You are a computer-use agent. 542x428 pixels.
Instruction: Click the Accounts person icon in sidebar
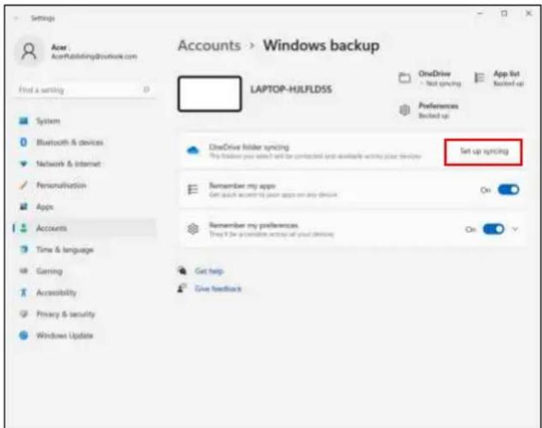pos(24,228)
